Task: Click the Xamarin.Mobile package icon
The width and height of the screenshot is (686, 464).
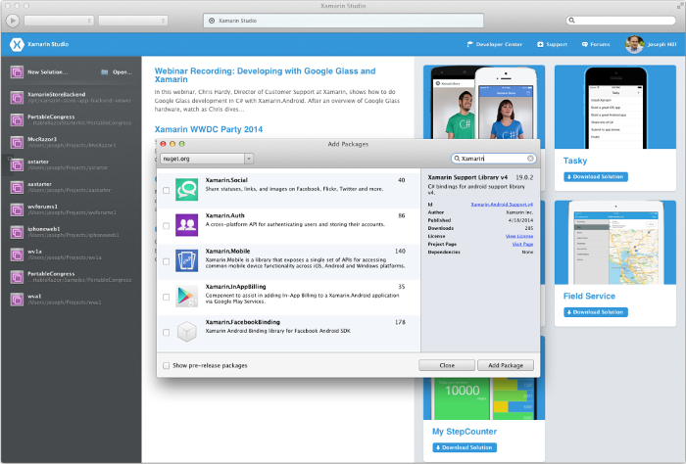Action: click(x=187, y=260)
